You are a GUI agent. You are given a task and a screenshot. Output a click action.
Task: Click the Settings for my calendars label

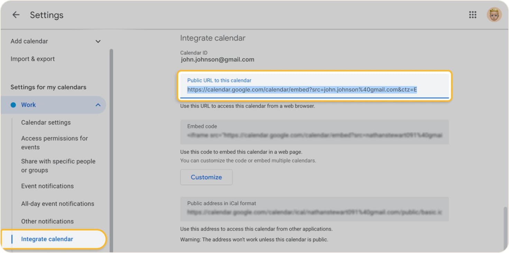pos(48,87)
